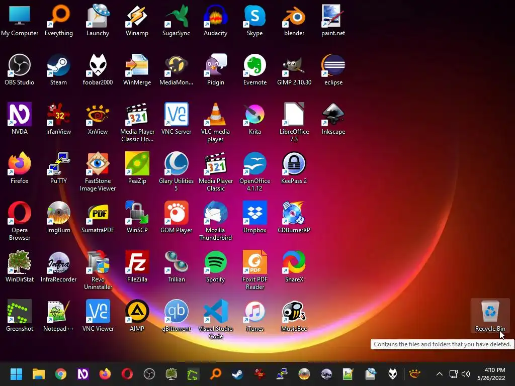Select the Glary Utilities 5 shortcut
Image resolution: width=515 pixels, height=386 pixels.
coord(177,171)
